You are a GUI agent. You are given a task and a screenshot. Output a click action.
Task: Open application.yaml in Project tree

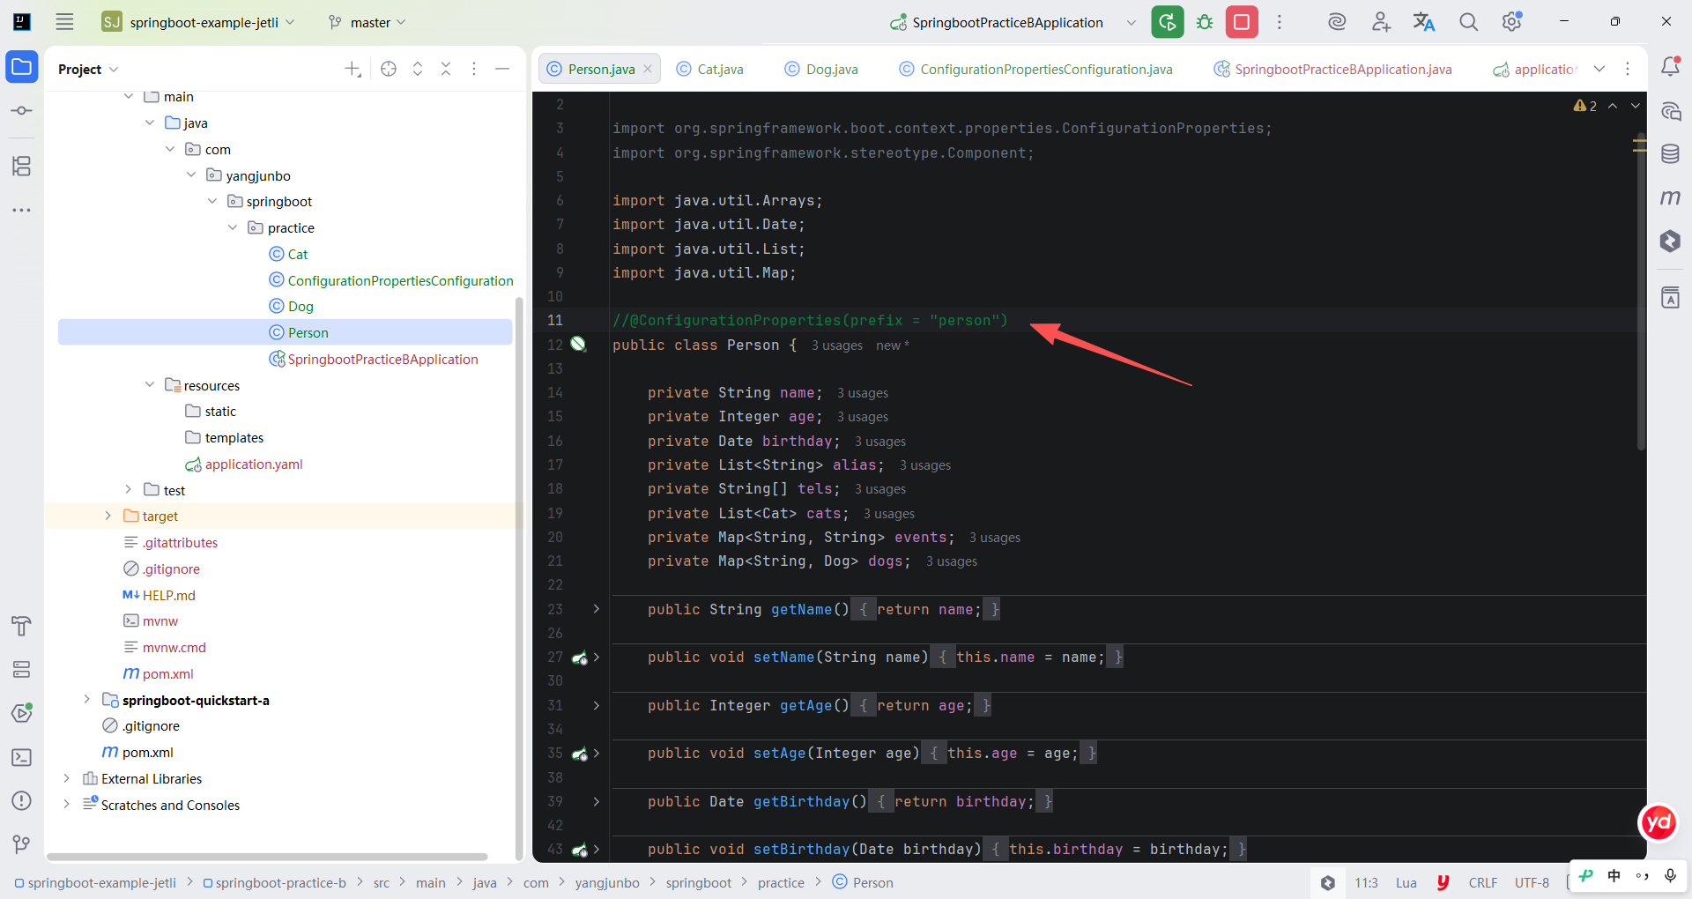click(243, 464)
